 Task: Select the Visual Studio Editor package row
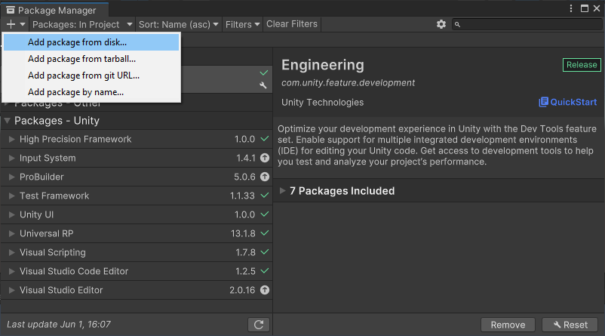point(137,290)
